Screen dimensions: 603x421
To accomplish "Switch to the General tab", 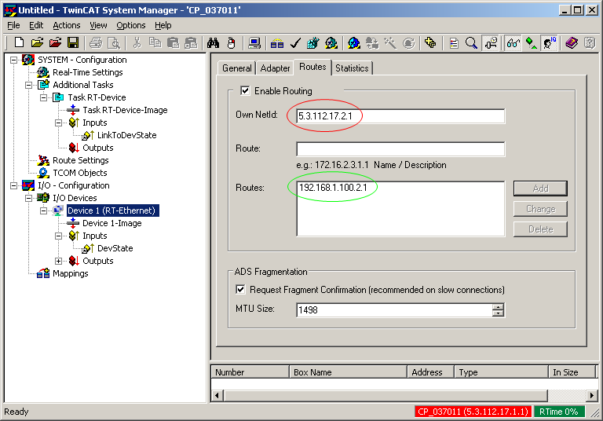I will pyautogui.click(x=237, y=68).
